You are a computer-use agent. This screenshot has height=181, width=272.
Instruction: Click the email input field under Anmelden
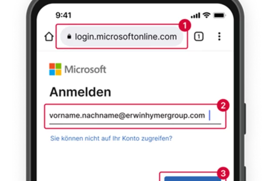(x=135, y=116)
